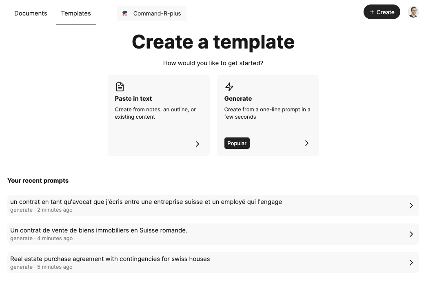This screenshot has width=426, height=281.
Task: Select the contrat de vente prompt text
Action: pos(99,230)
